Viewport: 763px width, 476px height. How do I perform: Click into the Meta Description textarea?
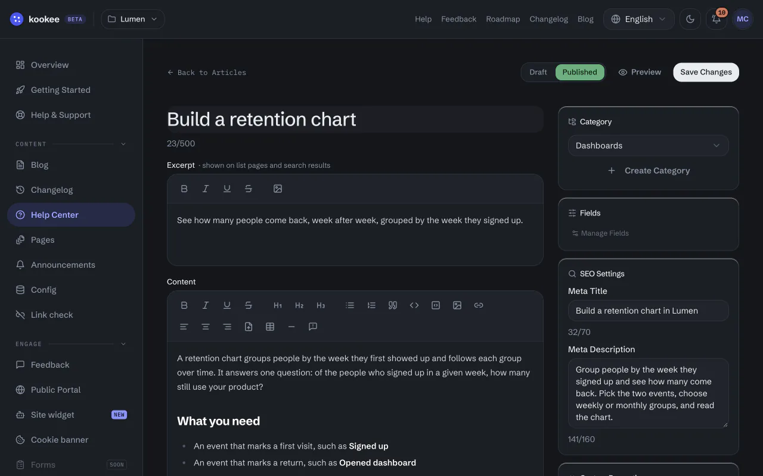click(649, 393)
